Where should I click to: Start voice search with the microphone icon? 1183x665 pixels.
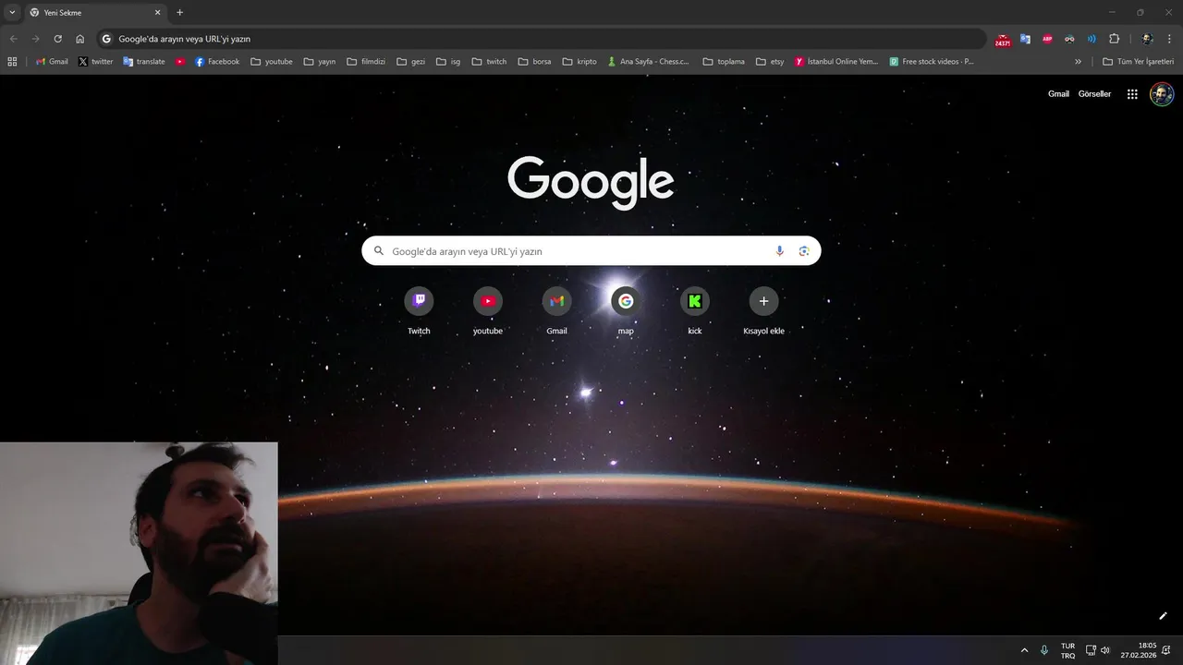(779, 251)
